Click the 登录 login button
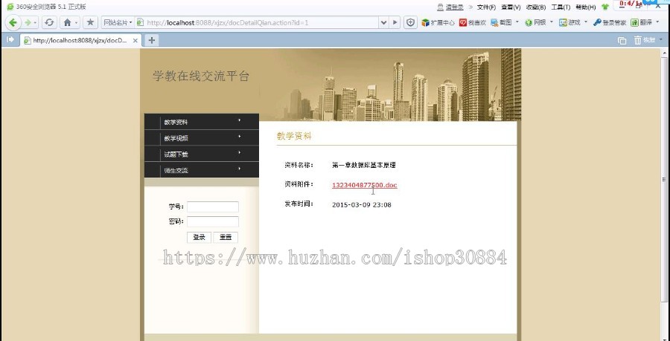Image resolution: width=670 pixels, height=341 pixels. coord(199,238)
